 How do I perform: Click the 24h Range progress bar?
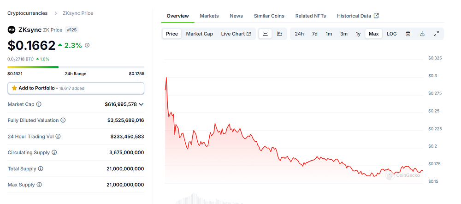(76, 67)
